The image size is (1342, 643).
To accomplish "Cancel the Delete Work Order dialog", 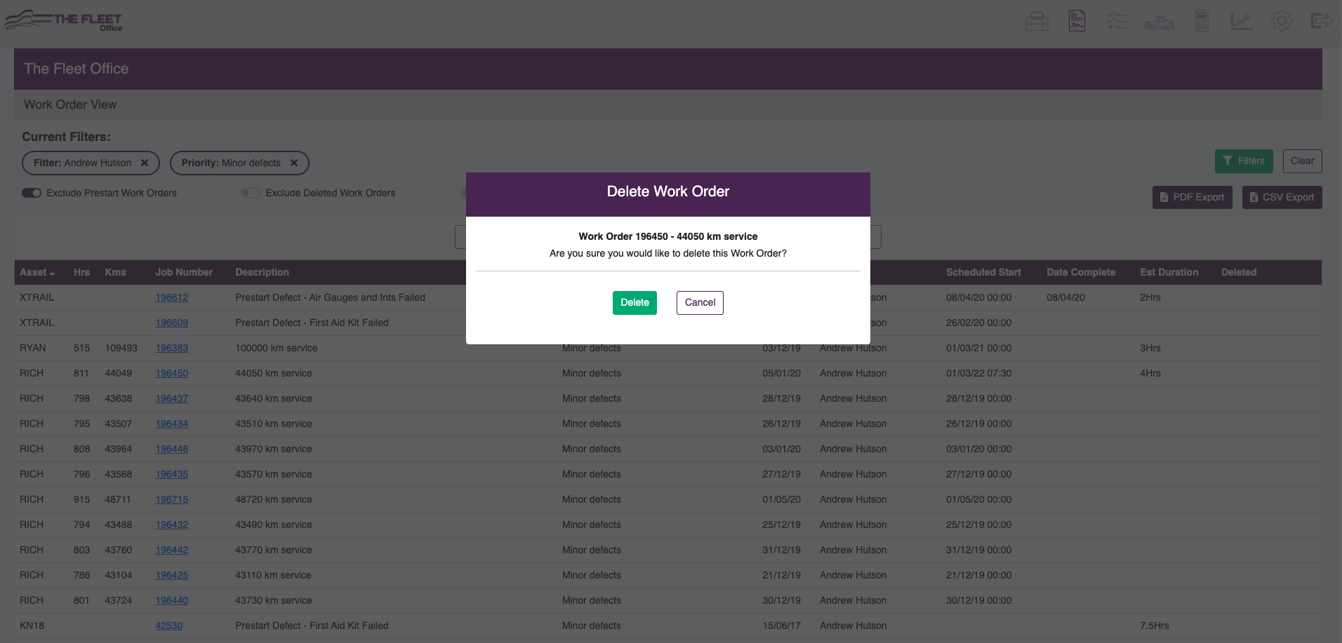I will pyautogui.click(x=700, y=303).
